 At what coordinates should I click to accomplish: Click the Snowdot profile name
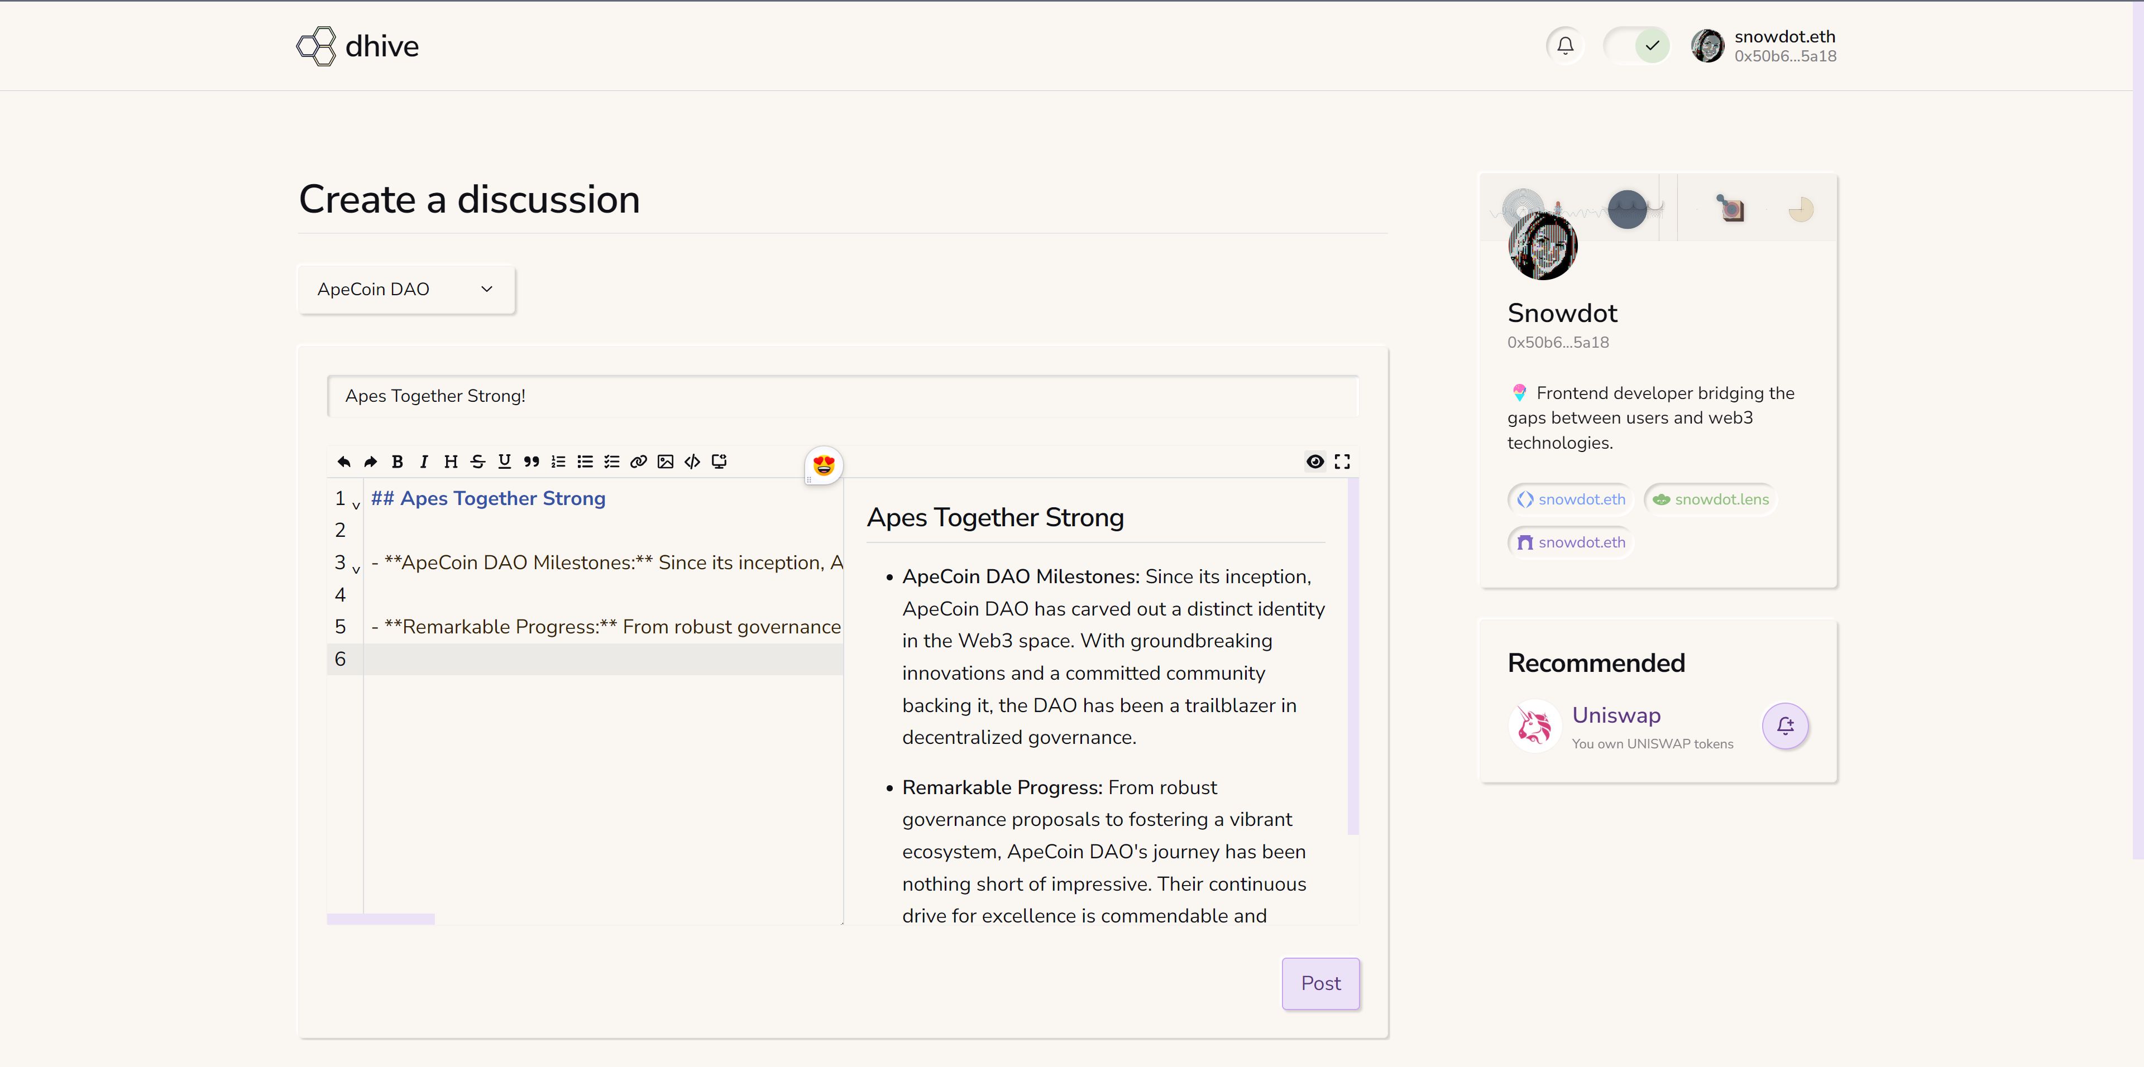pyautogui.click(x=1562, y=313)
